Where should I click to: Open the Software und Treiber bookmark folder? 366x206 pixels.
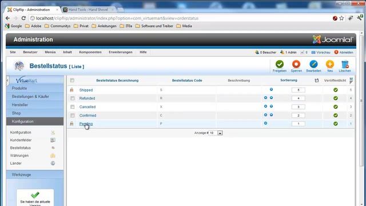(154, 26)
